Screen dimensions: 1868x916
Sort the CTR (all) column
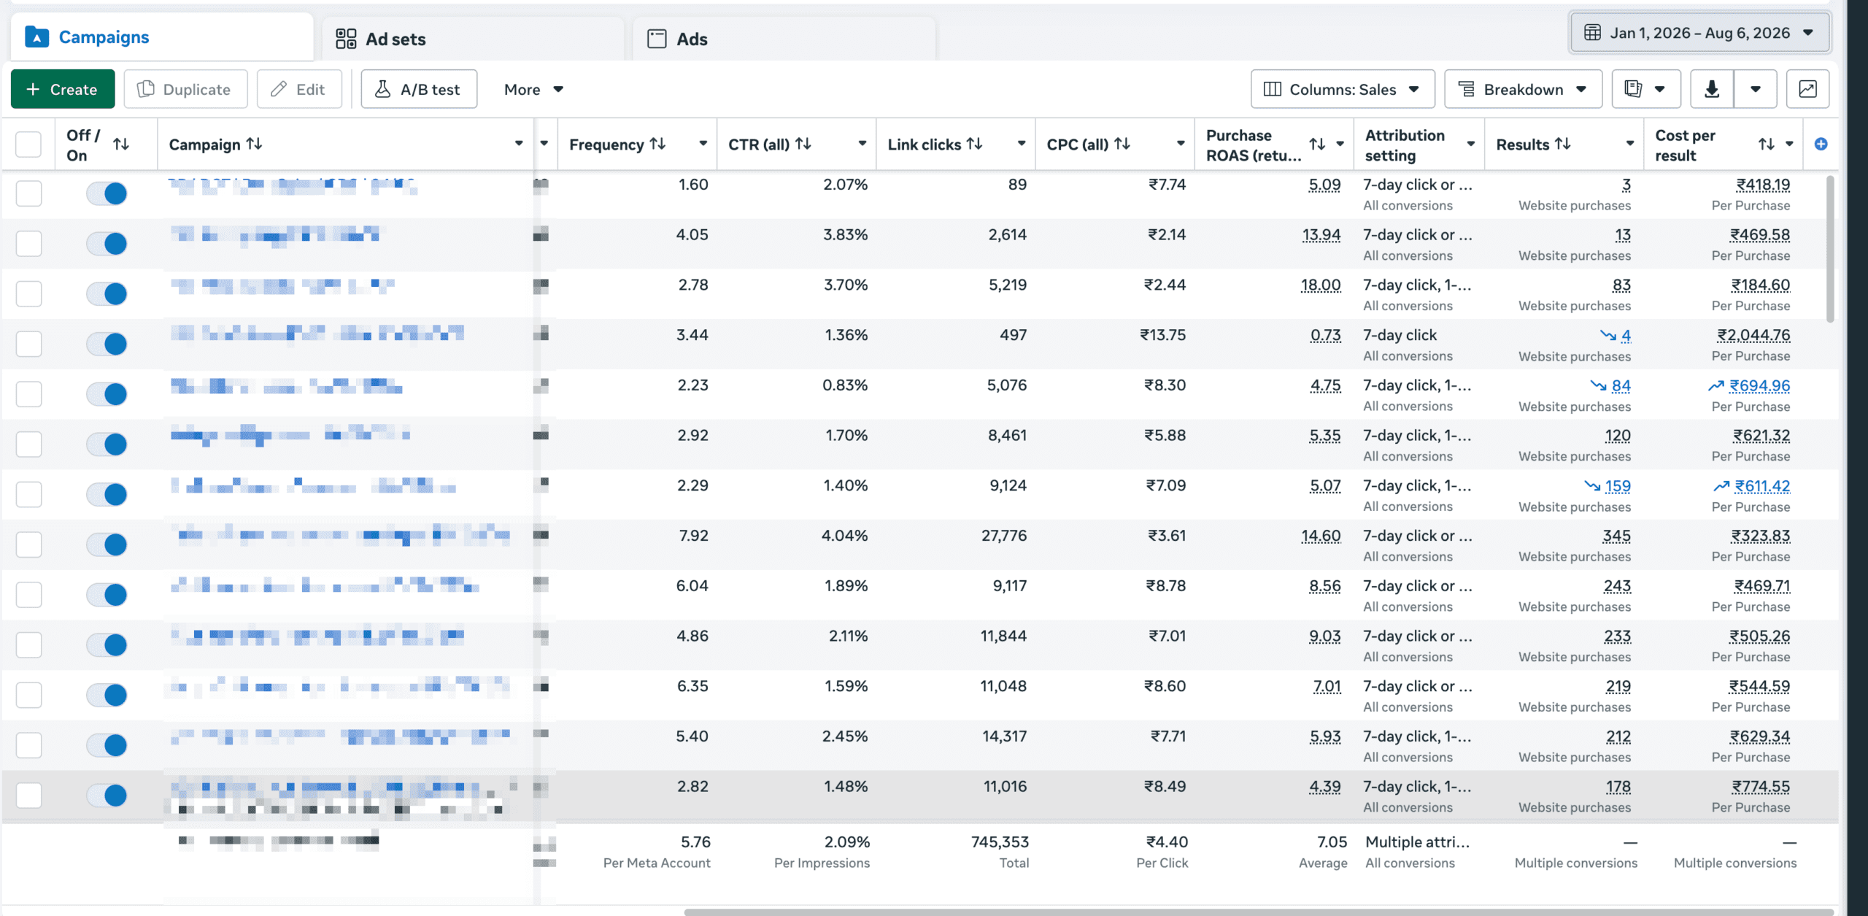coord(803,144)
